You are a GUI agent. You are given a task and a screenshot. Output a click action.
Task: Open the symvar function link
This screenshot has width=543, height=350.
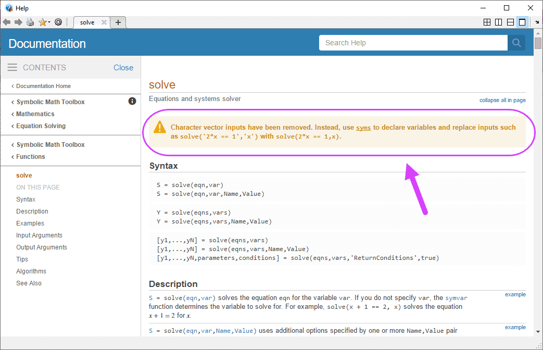(x=456, y=298)
